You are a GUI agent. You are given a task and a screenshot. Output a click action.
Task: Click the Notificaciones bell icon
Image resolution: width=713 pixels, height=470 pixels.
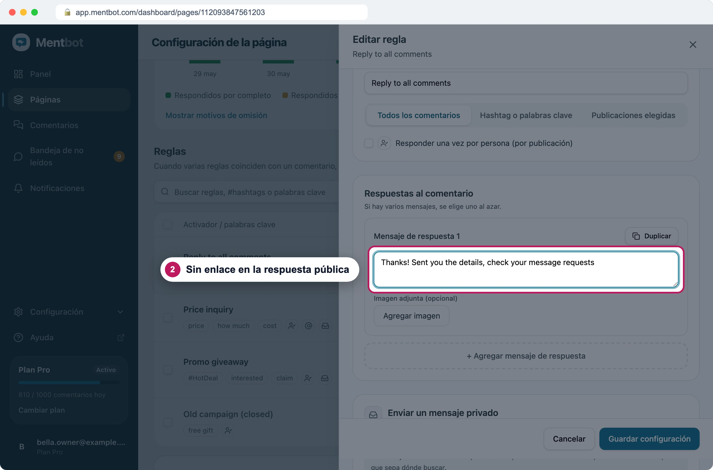[x=18, y=188]
